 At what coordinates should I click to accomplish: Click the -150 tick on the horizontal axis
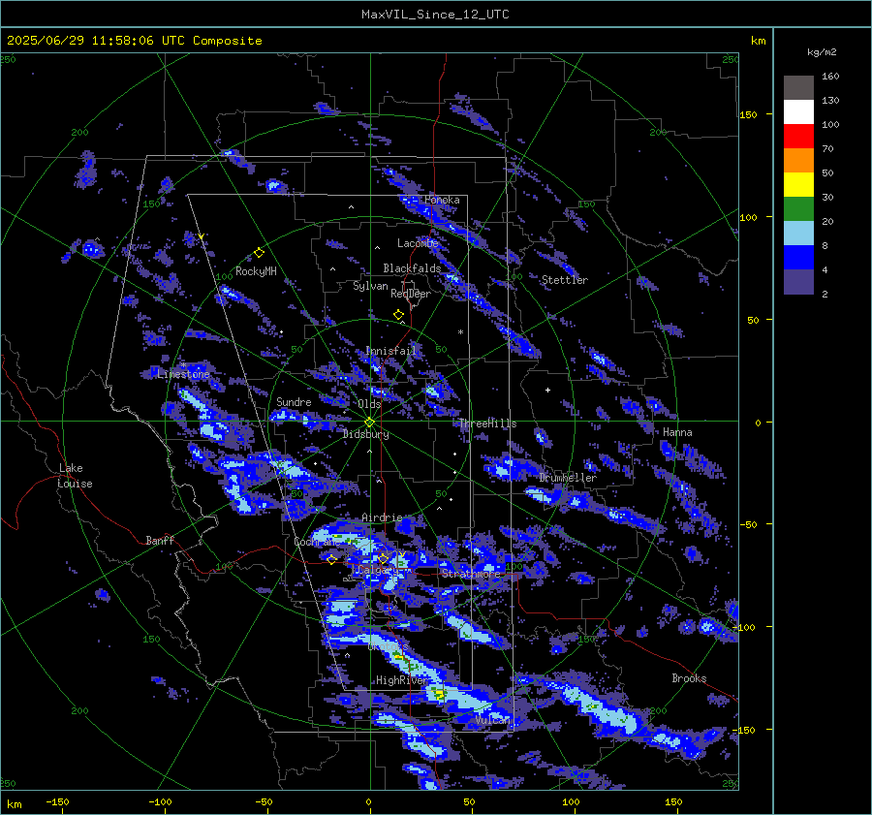57,801
